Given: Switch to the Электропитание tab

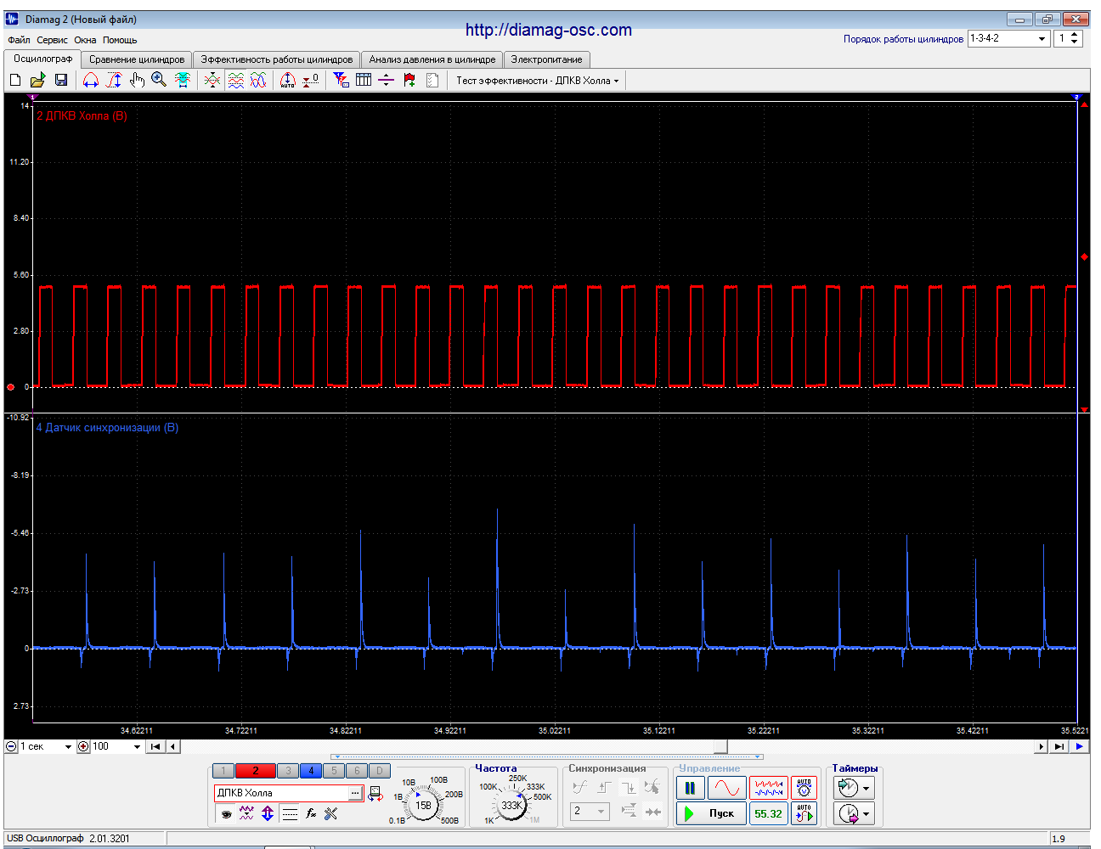Looking at the screenshot, I should [x=546, y=59].
